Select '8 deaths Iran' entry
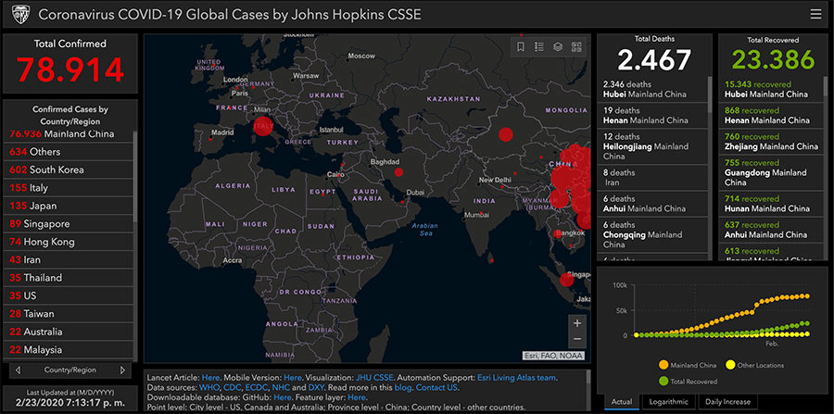Image resolution: width=834 pixels, height=414 pixels. 652,178
